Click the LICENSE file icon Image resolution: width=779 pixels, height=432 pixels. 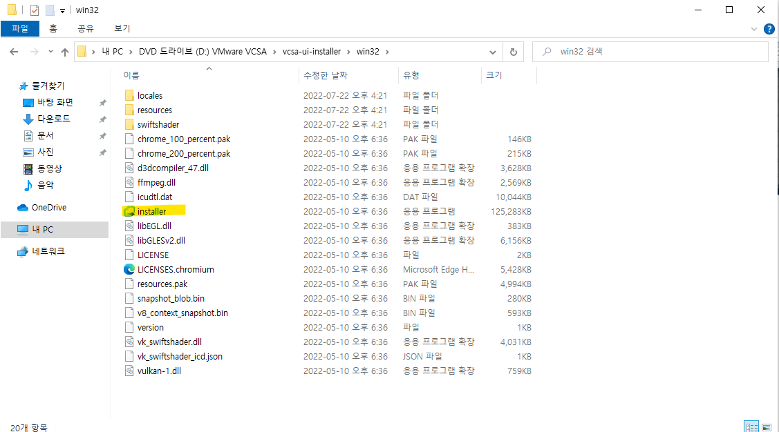(x=129, y=255)
